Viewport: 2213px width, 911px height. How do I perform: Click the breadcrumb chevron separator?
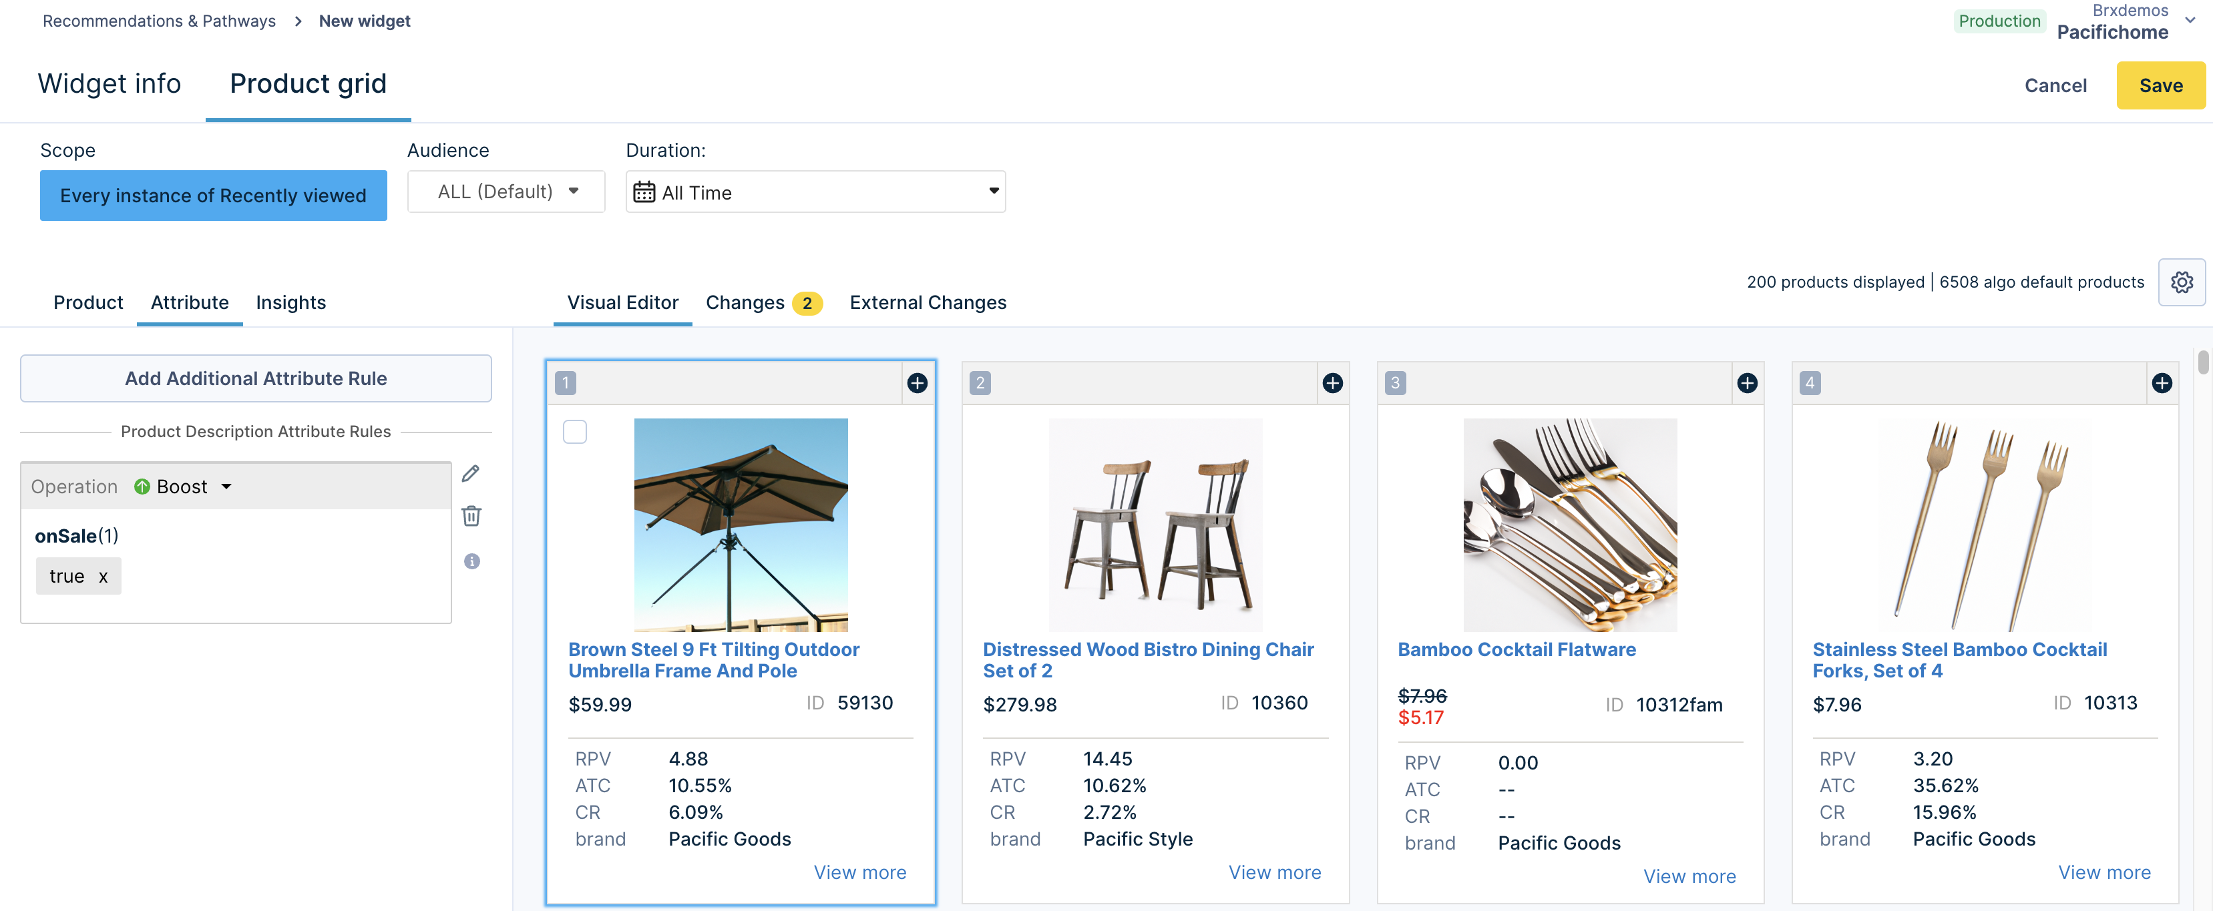pyautogui.click(x=297, y=21)
